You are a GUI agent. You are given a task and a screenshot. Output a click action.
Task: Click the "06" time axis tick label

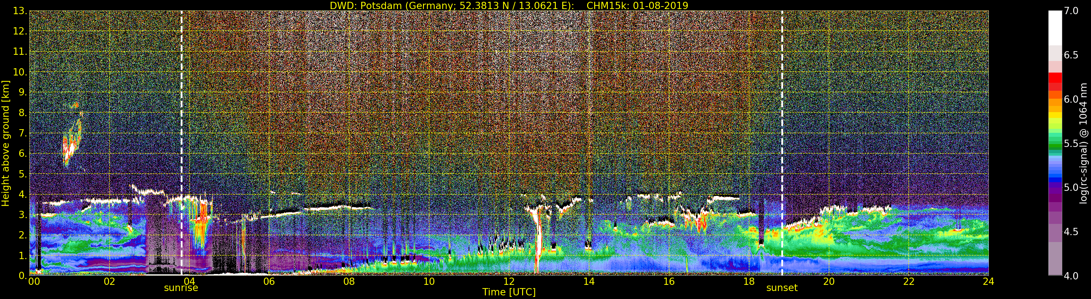click(269, 281)
